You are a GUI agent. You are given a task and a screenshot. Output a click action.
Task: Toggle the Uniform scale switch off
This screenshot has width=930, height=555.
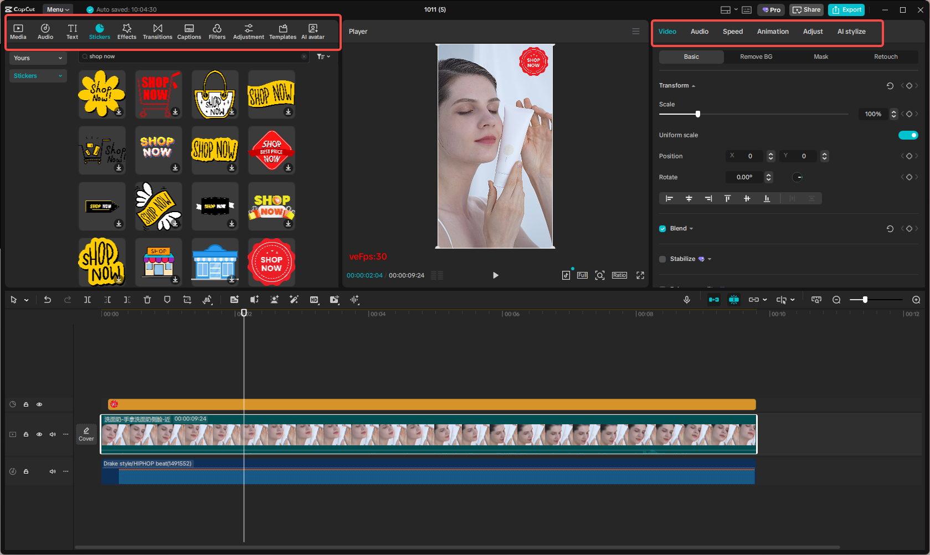point(908,135)
